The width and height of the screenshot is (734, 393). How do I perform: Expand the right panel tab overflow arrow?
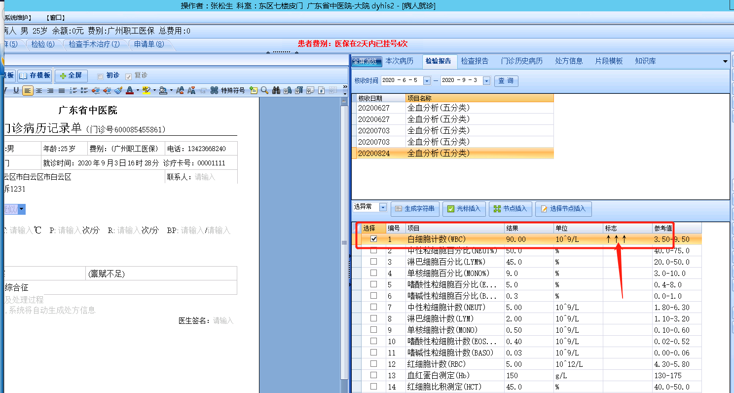[725, 61]
